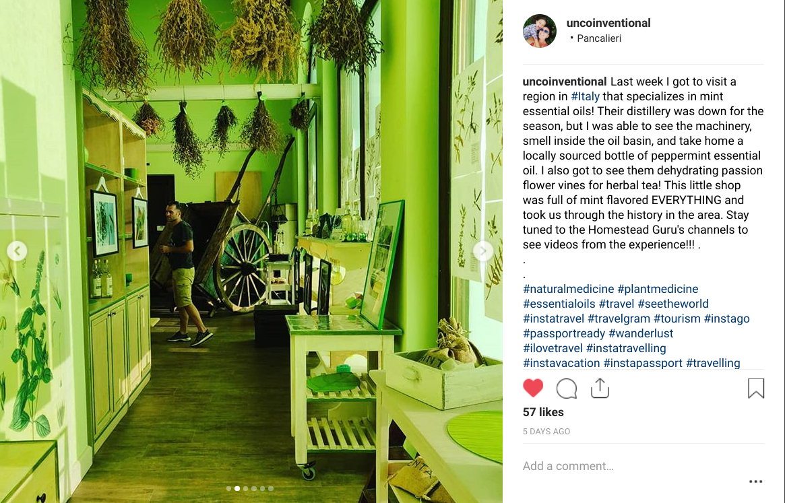Open the 5 DAYS AGO timestamp link
Screen dimensions: 785x503
pos(546,432)
